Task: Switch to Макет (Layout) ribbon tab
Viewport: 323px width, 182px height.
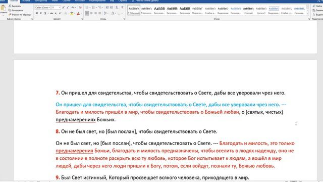Action: tap(55, 1)
